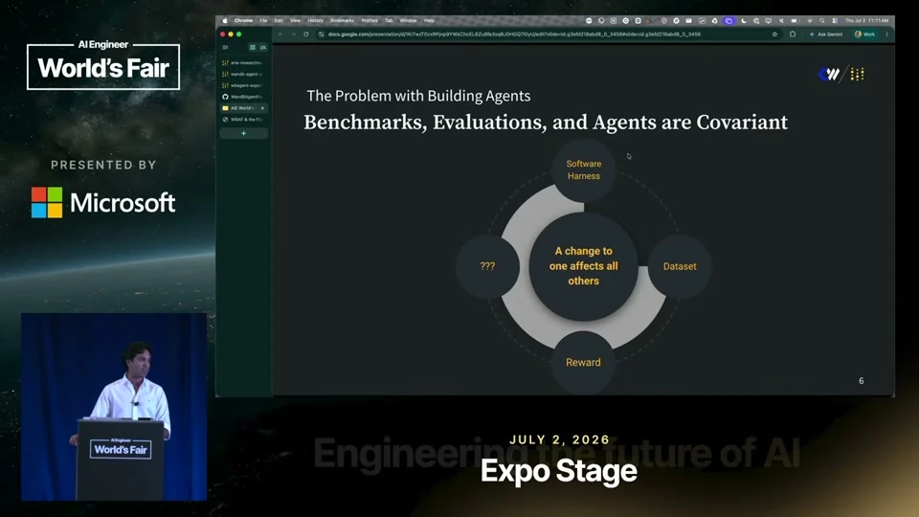919x517 pixels.
Task: Go forward with browser forward arrow
Action: tap(293, 34)
